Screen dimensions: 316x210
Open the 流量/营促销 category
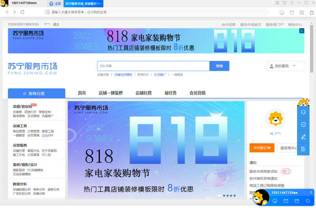point(23,106)
